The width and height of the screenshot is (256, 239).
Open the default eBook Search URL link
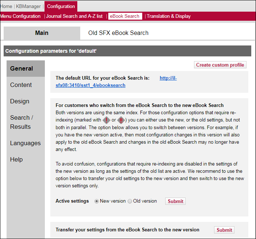click(x=90, y=85)
